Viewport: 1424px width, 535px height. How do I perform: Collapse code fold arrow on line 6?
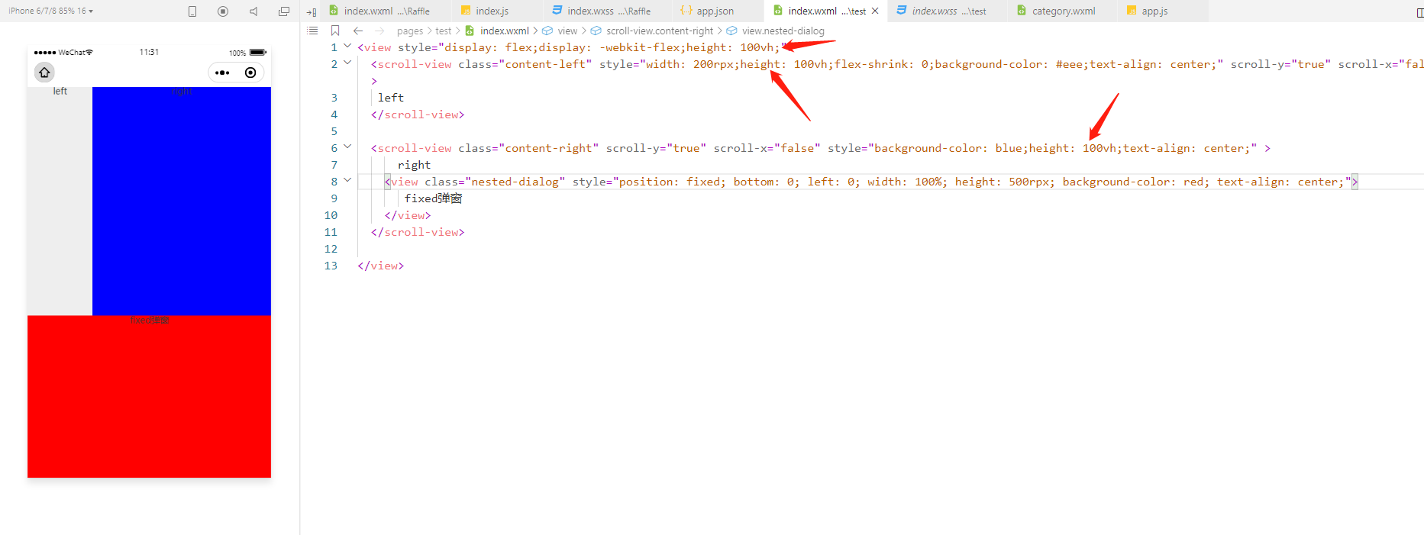point(347,147)
